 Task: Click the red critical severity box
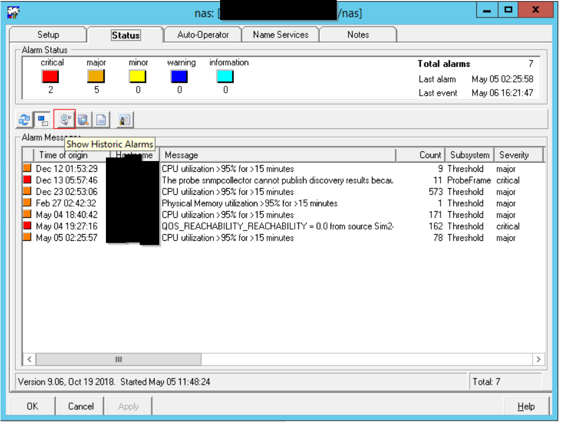pyautogui.click(x=50, y=77)
